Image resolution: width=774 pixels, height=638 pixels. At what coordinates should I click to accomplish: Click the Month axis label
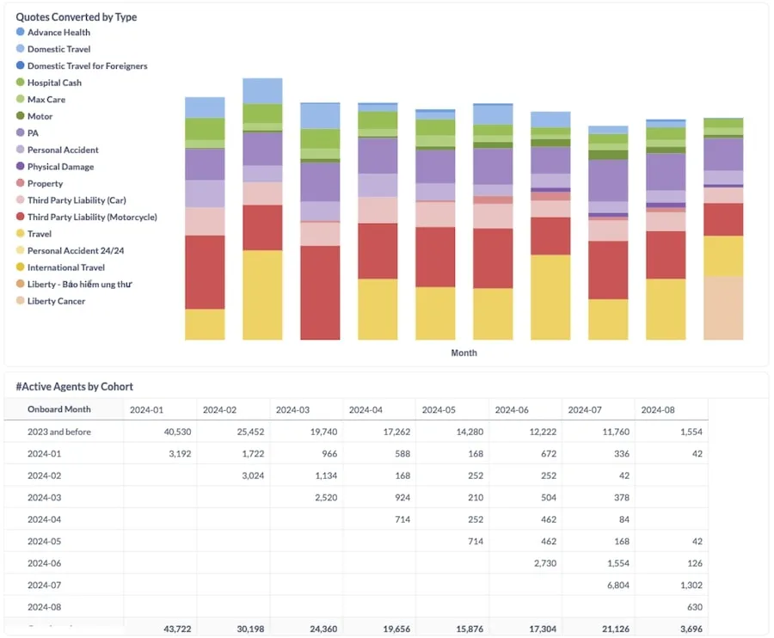pos(464,353)
